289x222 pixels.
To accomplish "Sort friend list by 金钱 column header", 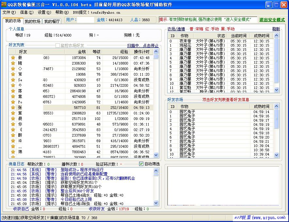I will coord(76,52).
